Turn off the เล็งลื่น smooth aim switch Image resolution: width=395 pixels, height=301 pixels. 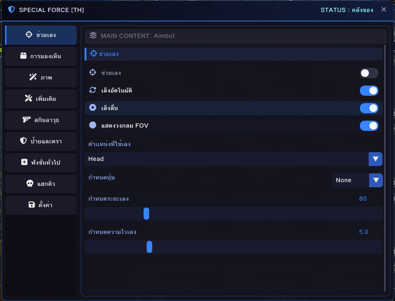(369, 108)
